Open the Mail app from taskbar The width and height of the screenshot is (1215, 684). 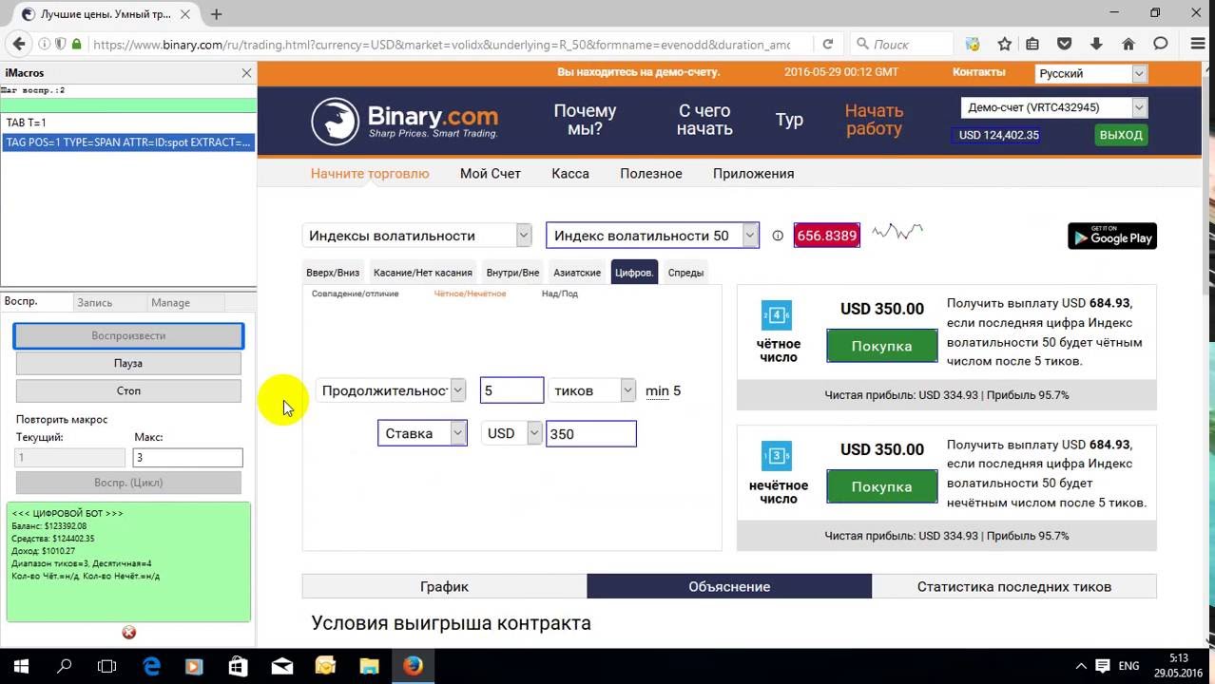(x=281, y=667)
